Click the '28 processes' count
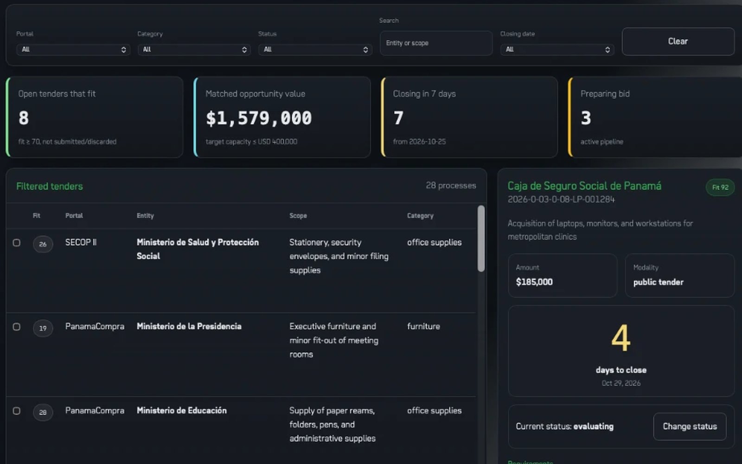The height and width of the screenshot is (464, 742). tap(451, 186)
